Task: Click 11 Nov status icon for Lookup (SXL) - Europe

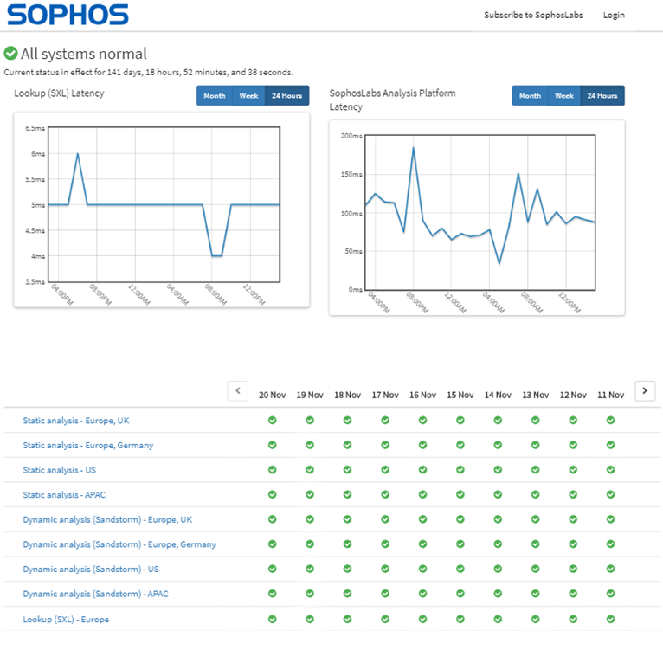Action: tap(610, 619)
